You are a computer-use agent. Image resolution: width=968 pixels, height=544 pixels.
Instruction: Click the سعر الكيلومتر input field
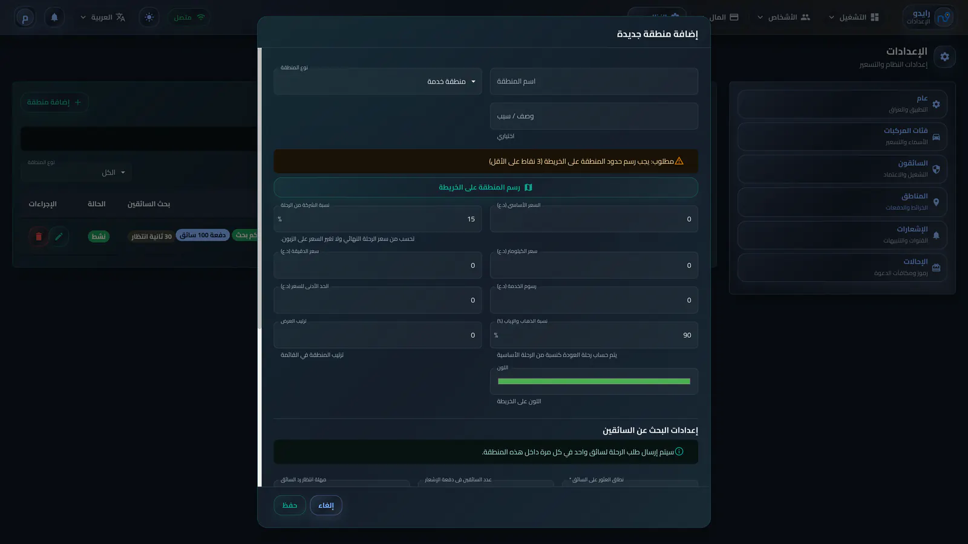click(x=594, y=265)
